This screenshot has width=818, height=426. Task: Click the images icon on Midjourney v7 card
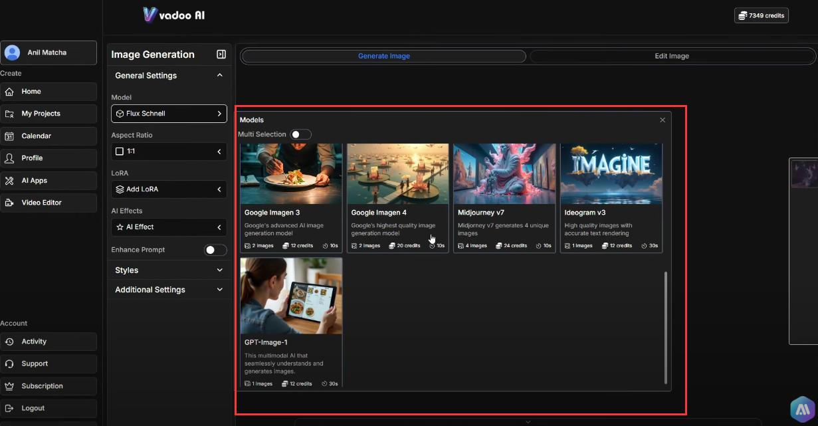461,246
